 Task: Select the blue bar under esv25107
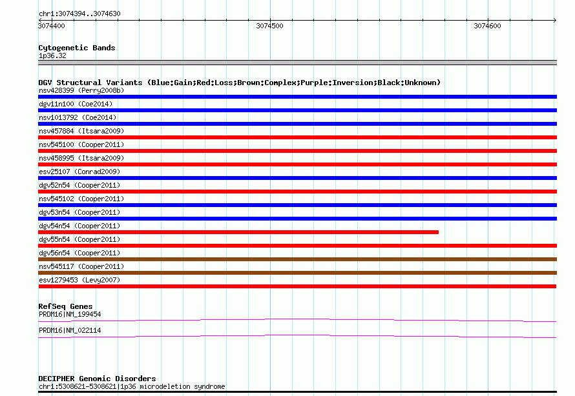[x=297, y=178]
